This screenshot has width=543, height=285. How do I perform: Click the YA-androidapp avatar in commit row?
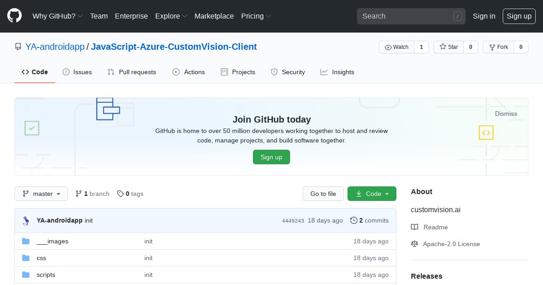(x=26, y=220)
